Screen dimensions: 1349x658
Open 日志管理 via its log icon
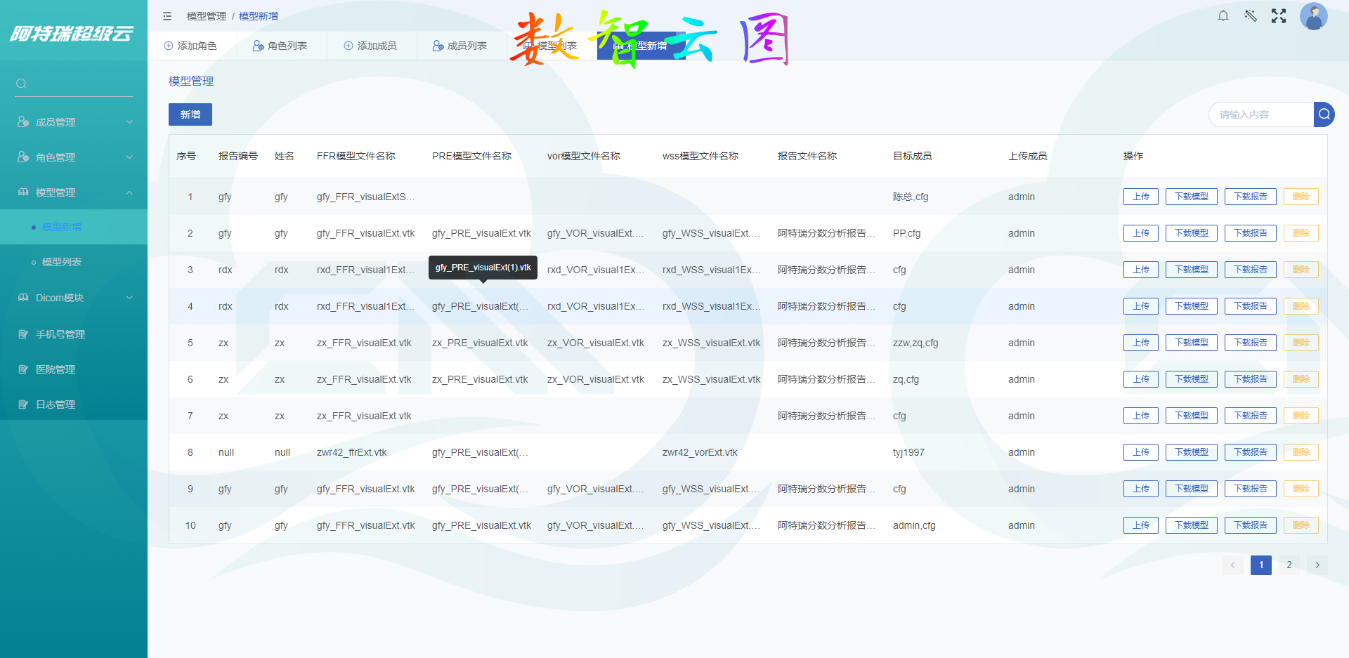pos(23,404)
